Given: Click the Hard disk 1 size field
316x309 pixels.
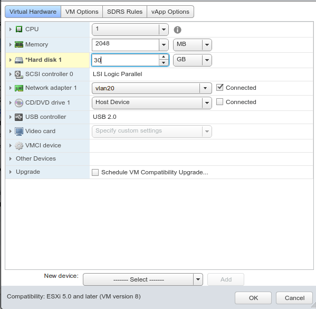Looking at the screenshot, I should pos(126,60).
